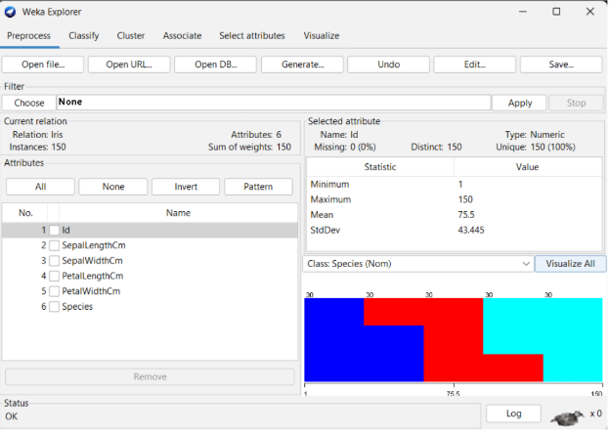Deselect attributes with None button
This screenshot has width=609, height=436.
coord(113,187)
